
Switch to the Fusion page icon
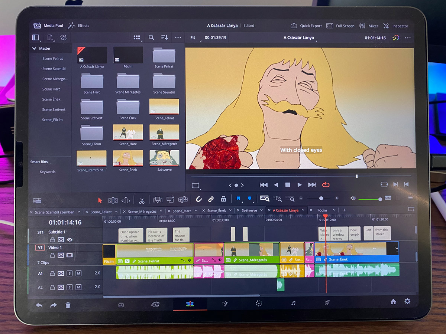[x=225, y=304]
